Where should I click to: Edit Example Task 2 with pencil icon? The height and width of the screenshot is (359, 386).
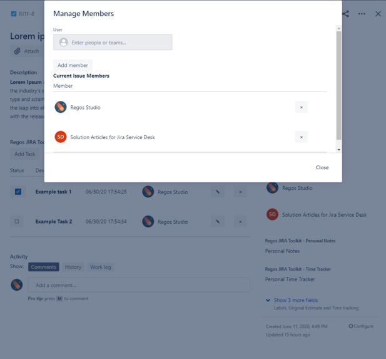218,221
